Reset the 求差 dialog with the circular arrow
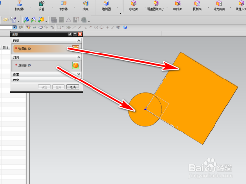 [70, 34]
